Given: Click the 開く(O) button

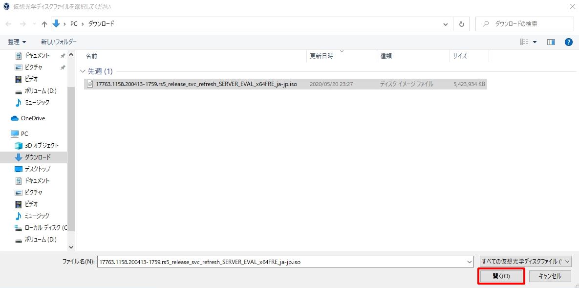Looking at the screenshot, I should [501, 276].
